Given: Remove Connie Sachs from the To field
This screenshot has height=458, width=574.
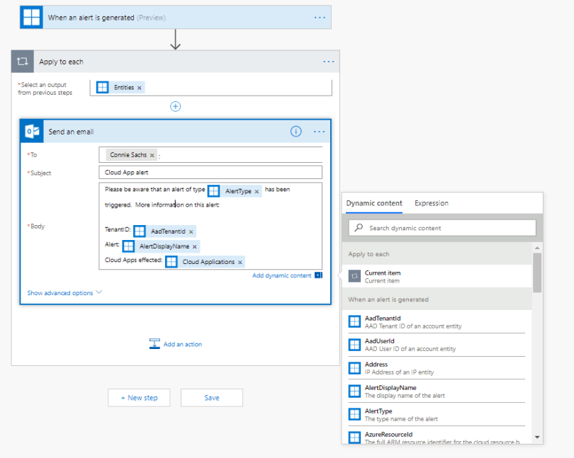Looking at the screenshot, I should point(152,155).
